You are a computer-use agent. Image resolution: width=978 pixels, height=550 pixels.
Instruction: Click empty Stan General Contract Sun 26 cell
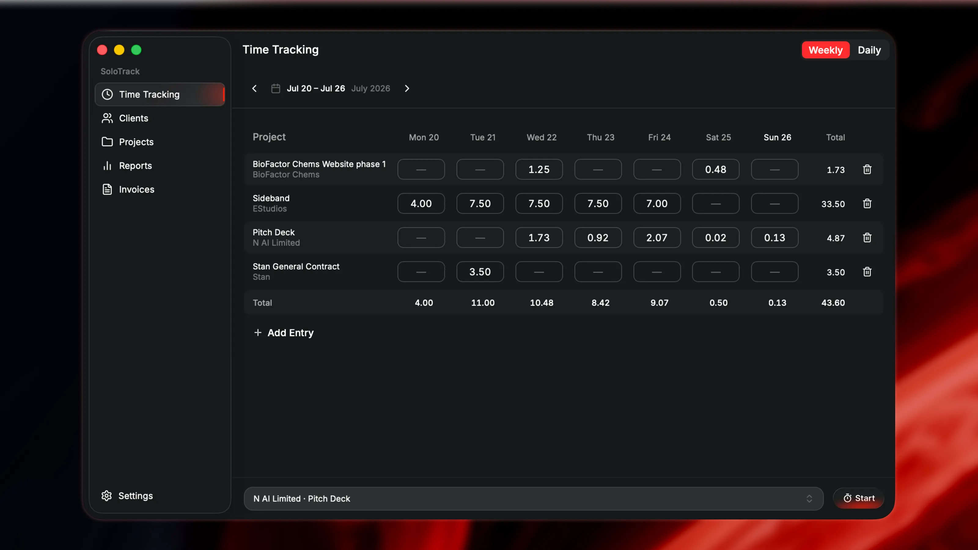click(x=774, y=272)
